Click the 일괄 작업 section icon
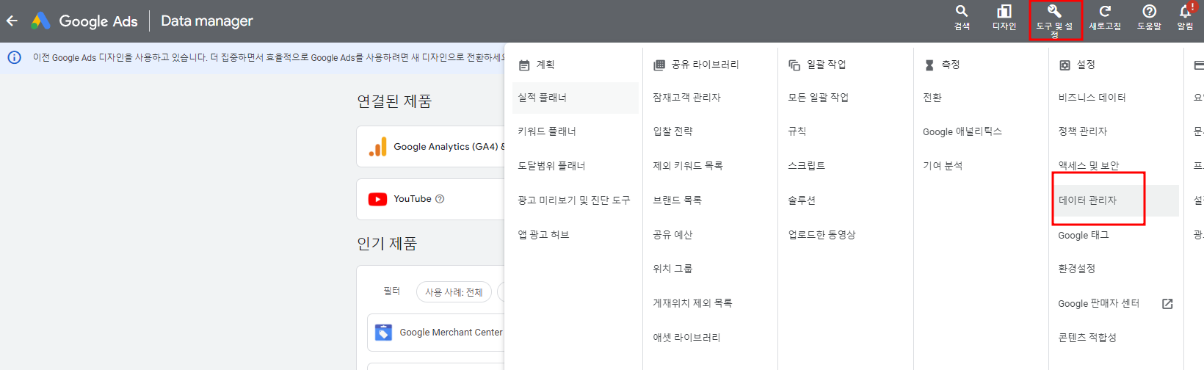Image resolution: width=1204 pixels, height=370 pixels. 794,65
